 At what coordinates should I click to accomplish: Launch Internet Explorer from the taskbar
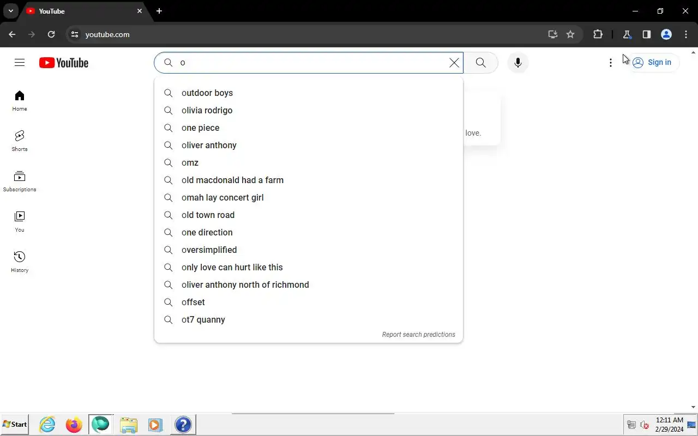(47, 425)
